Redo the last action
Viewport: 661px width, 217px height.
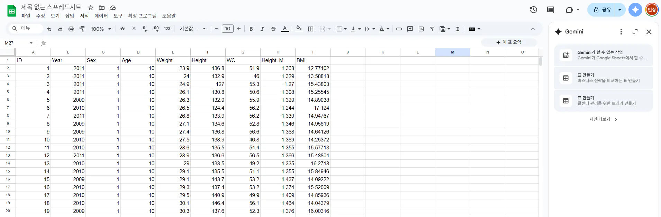[60, 29]
